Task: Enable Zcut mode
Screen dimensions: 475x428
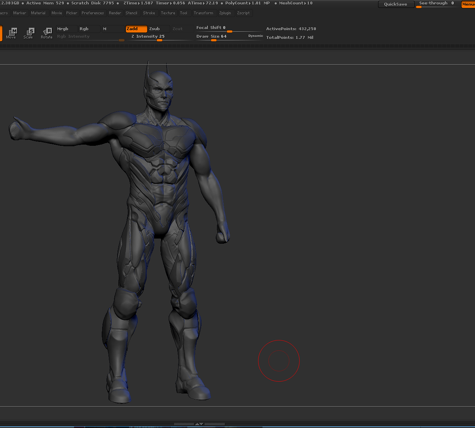Action: pyautogui.click(x=182, y=29)
